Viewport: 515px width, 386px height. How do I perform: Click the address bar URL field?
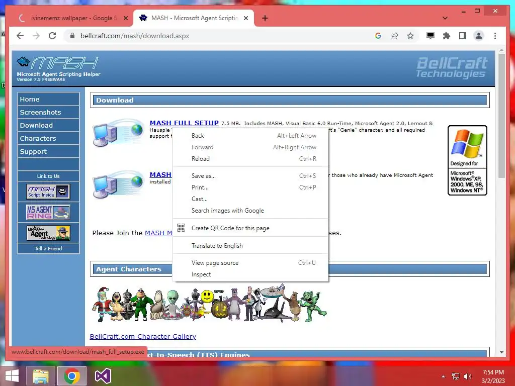tap(217, 36)
